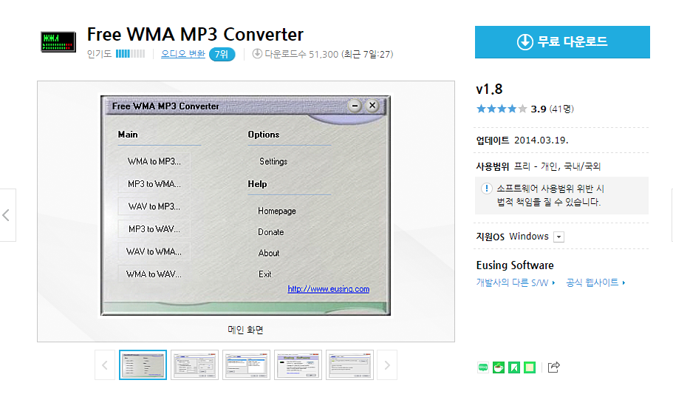Select the third screenshot thumbnail
673x417 pixels.
tap(246, 365)
